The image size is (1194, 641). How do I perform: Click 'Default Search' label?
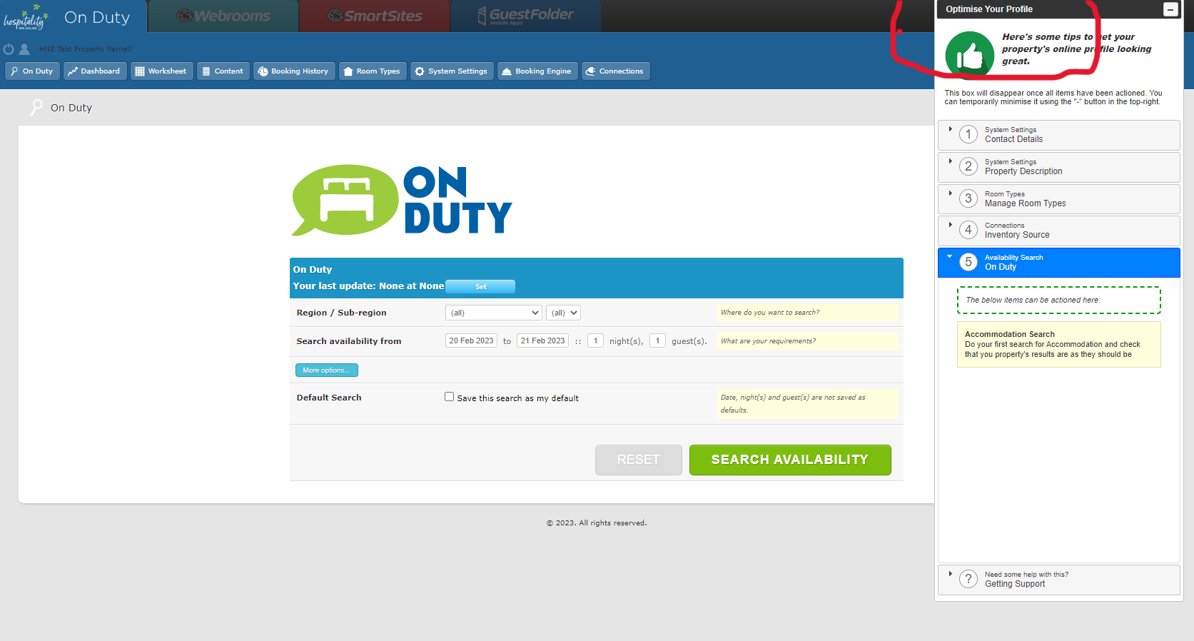329,398
